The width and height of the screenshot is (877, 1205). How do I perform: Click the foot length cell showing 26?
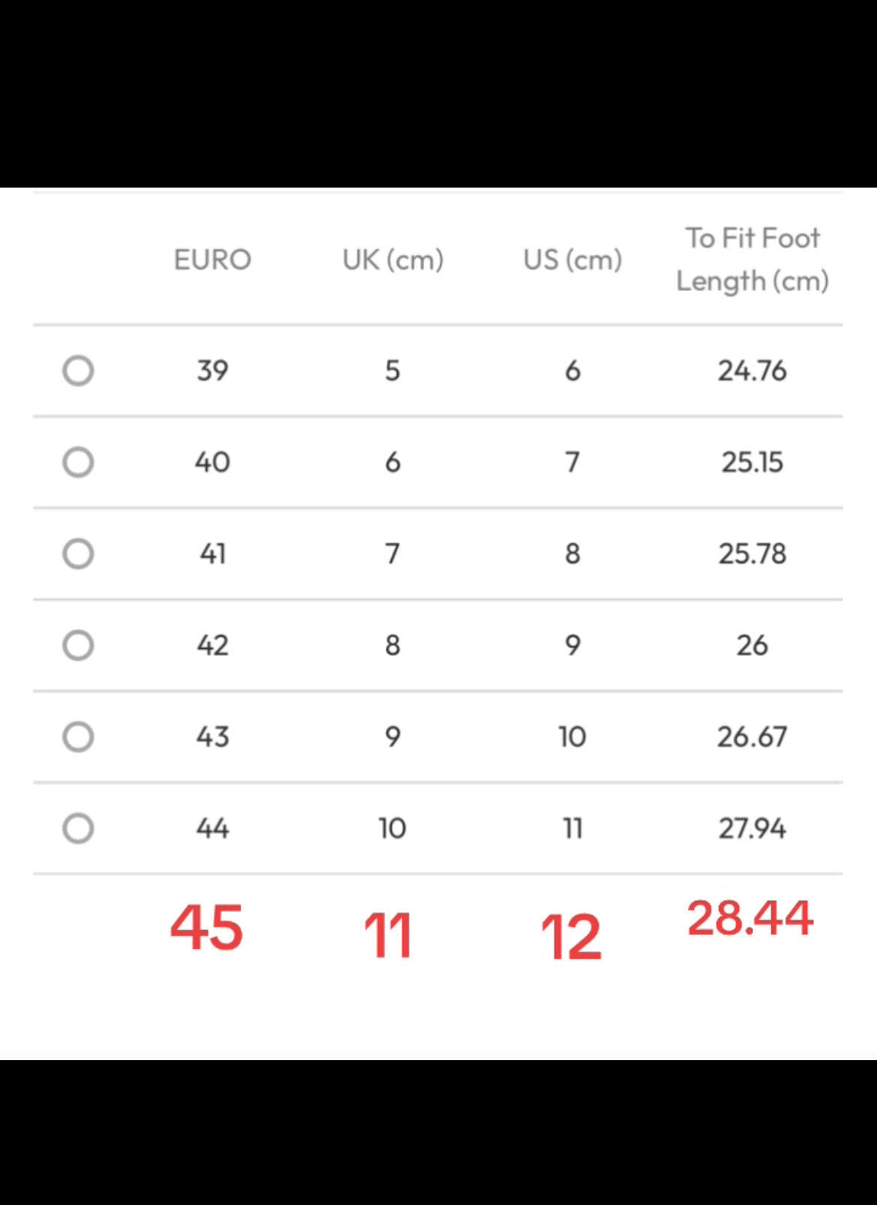coord(753,645)
